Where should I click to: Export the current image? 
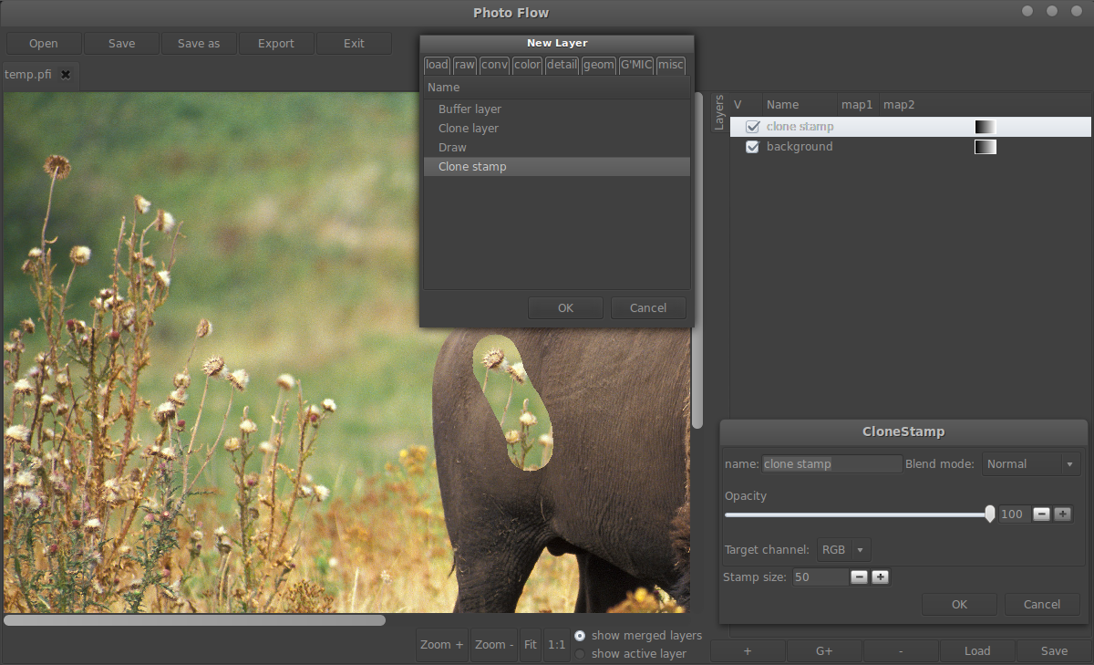click(276, 43)
